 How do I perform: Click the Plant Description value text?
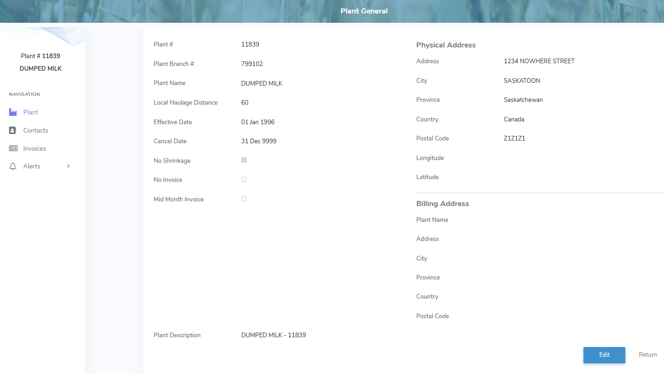273,335
